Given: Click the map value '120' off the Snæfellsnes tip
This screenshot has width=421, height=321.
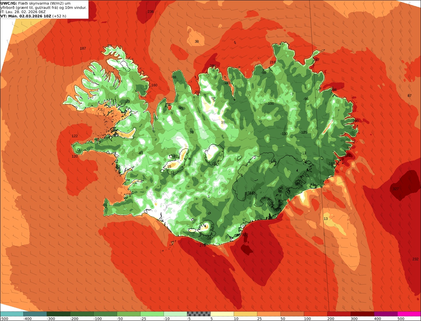Looking at the screenshot, I should tap(75, 156).
